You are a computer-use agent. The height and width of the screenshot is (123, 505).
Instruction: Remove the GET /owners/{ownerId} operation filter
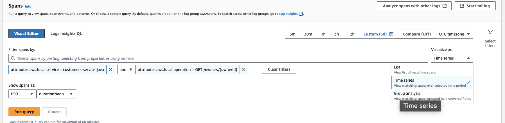[244, 70]
